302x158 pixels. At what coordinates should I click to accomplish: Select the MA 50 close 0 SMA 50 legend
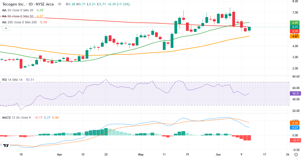tap(18, 16)
